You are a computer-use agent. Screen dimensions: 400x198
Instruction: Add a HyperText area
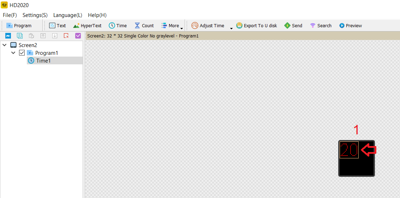(x=87, y=25)
